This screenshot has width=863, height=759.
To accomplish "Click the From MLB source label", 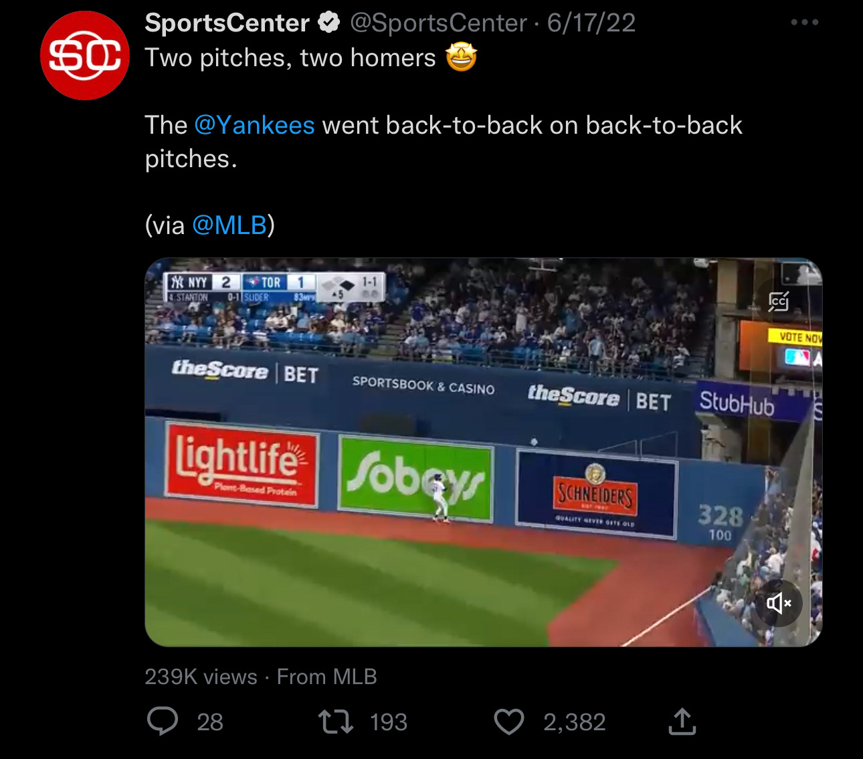I will pos(327,677).
